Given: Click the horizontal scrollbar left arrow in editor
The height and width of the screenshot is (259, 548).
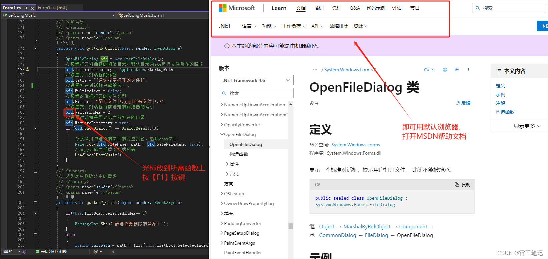Looking at the screenshot, I should point(113,252).
